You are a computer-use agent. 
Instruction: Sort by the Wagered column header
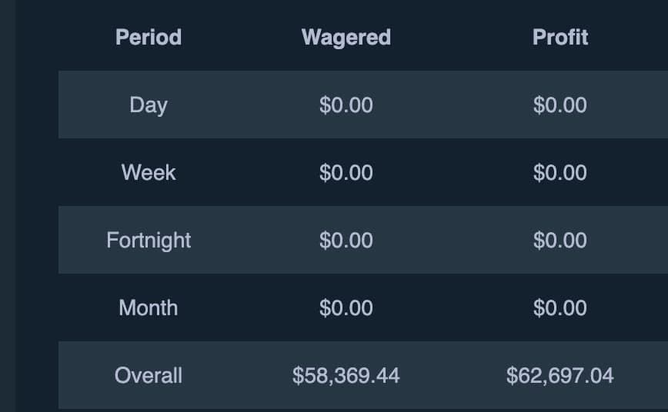(x=346, y=37)
